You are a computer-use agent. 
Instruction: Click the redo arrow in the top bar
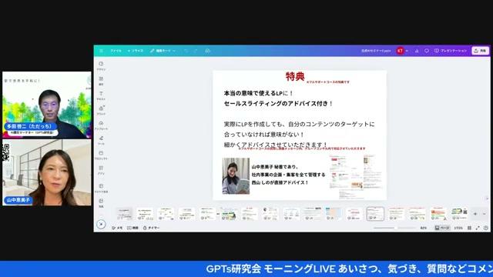pos(196,51)
